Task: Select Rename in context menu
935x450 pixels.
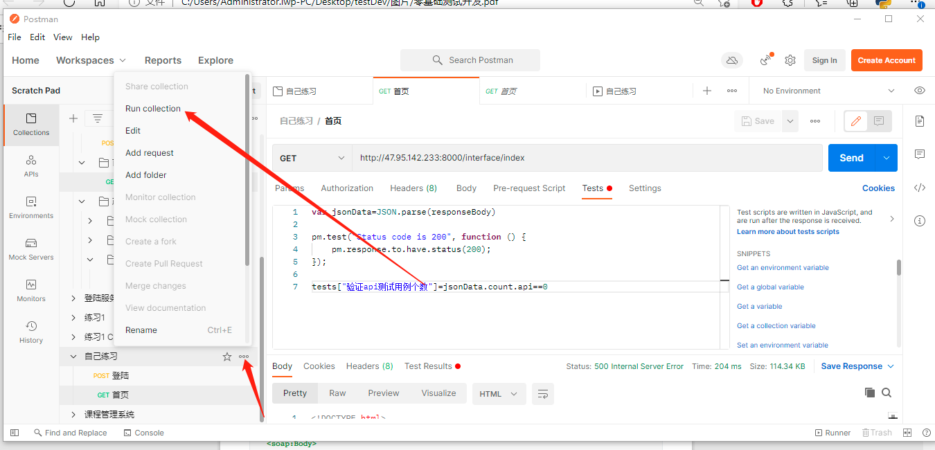Action: tap(141, 330)
